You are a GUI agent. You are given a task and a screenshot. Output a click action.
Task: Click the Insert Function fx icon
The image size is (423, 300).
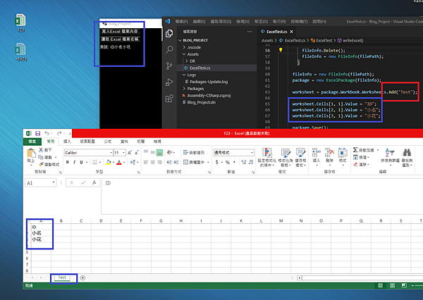(x=94, y=182)
